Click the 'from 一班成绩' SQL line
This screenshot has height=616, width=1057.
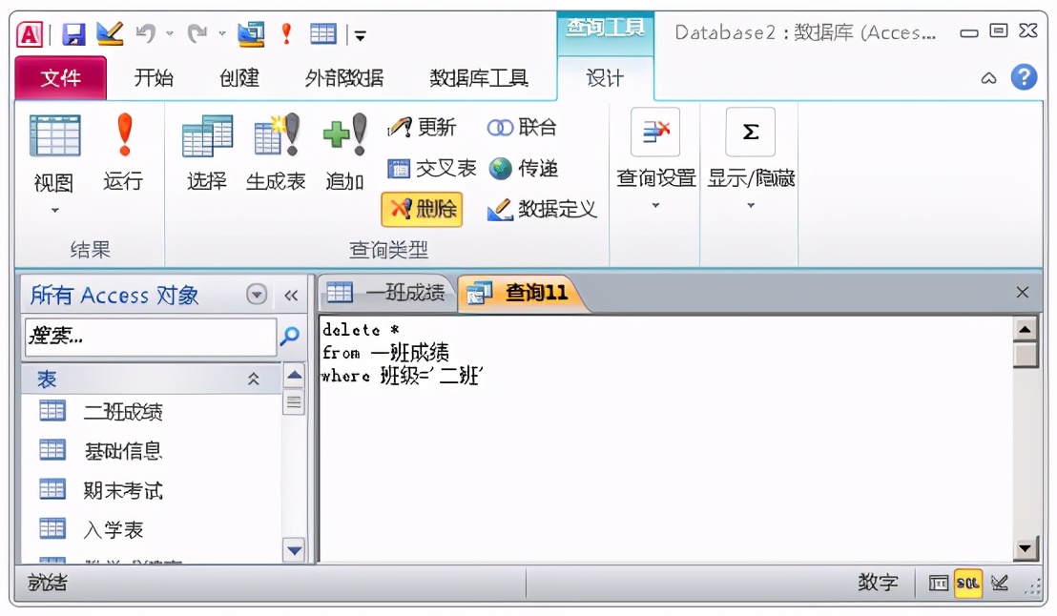[385, 353]
